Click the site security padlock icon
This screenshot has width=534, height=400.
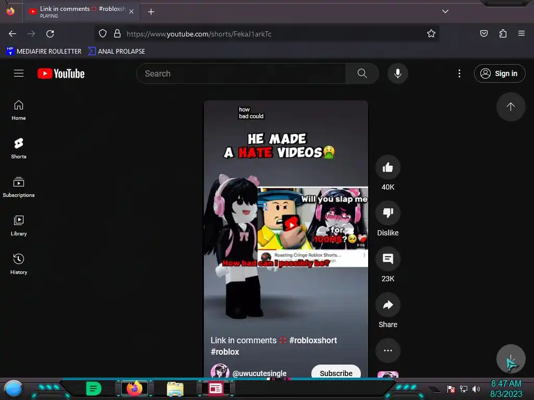tap(117, 33)
